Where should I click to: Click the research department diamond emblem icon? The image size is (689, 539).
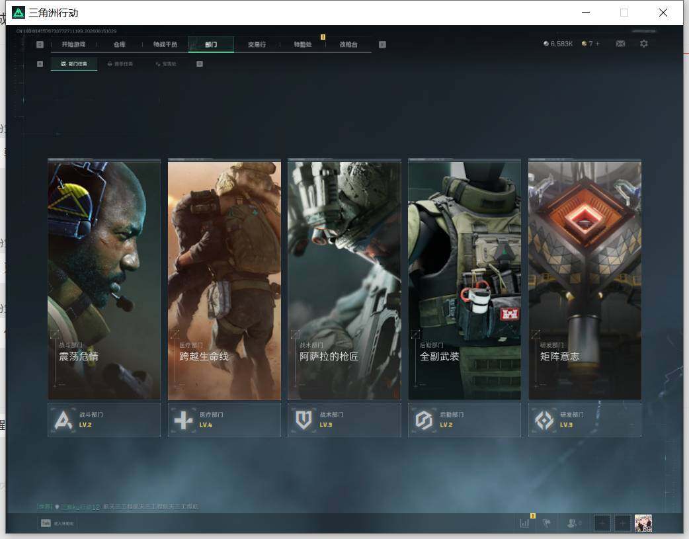point(544,421)
